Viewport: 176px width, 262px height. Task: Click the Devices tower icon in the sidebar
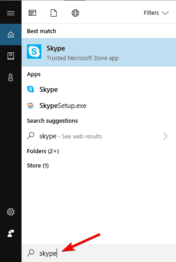coord(10,77)
